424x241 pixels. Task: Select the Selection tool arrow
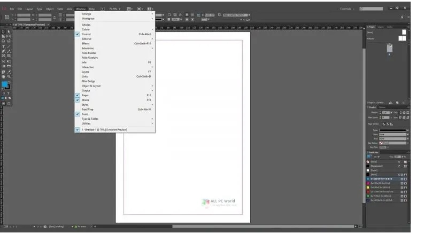pos(4,32)
